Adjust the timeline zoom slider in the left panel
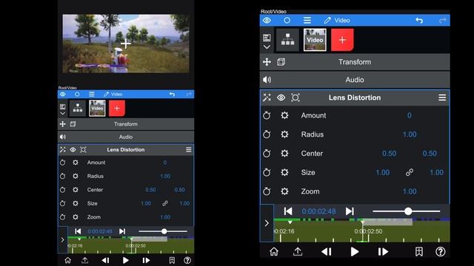The height and width of the screenshot is (266, 474). (164, 231)
